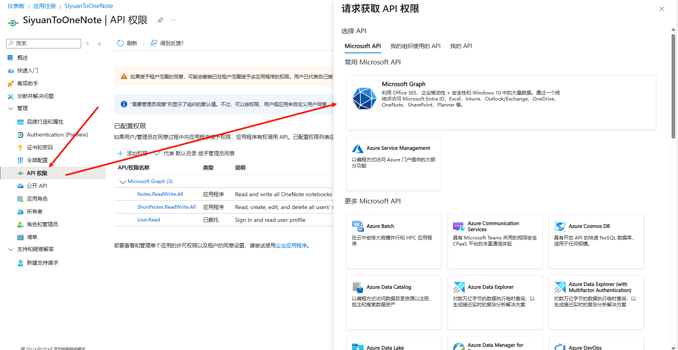Collapse the sidebar with double-chevron icon
This screenshot has width=678, height=350.
tap(99, 44)
